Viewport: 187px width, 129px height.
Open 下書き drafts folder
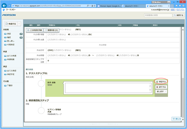click(10, 85)
